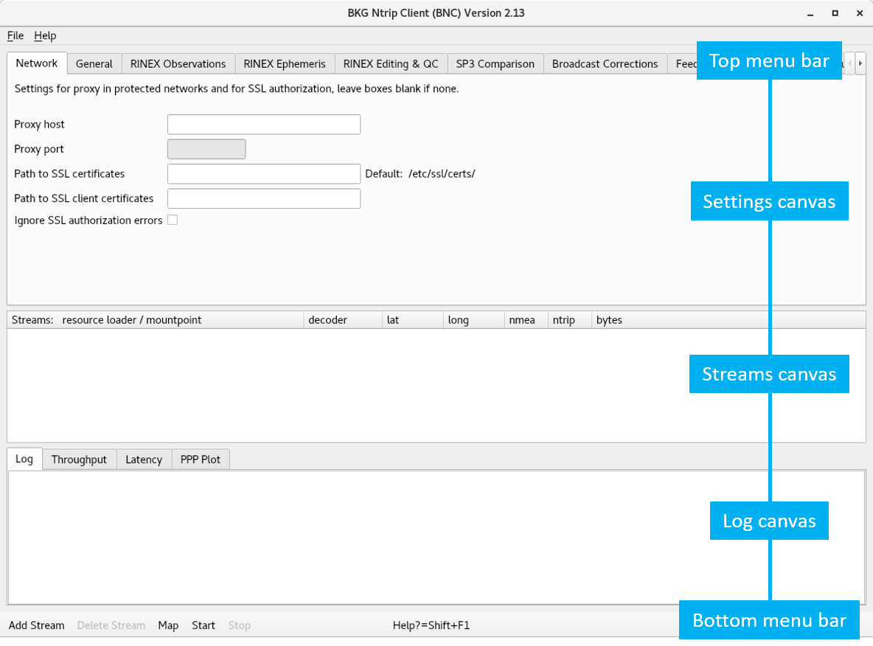Image resolution: width=873 pixels, height=646 pixels.
Task: Open the Help menu
Action: pyautogui.click(x=45, y=35)
